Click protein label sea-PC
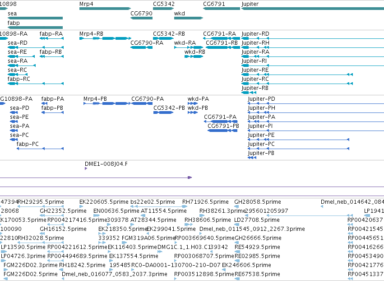The height and width of the screenshot is (281, 384). tap(19, 136)
